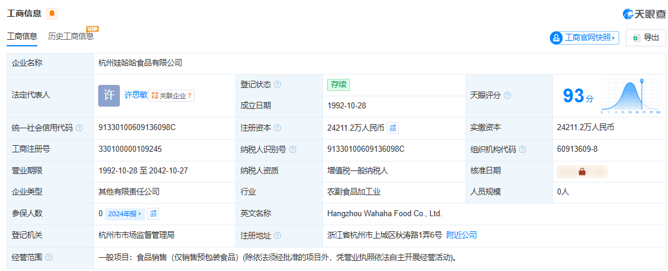The width and height of the screenshot is (668, 271).
Task: Click credit code 91330100609136098C under 统一社会信用代码
Action: tap(137, 127)
